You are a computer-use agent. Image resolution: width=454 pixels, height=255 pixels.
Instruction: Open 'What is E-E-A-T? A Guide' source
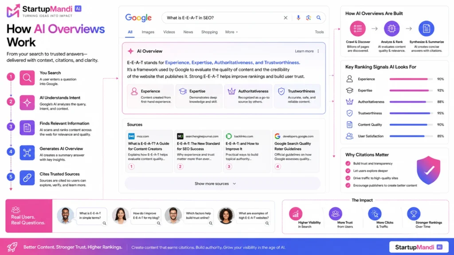[x=149, y=151]
